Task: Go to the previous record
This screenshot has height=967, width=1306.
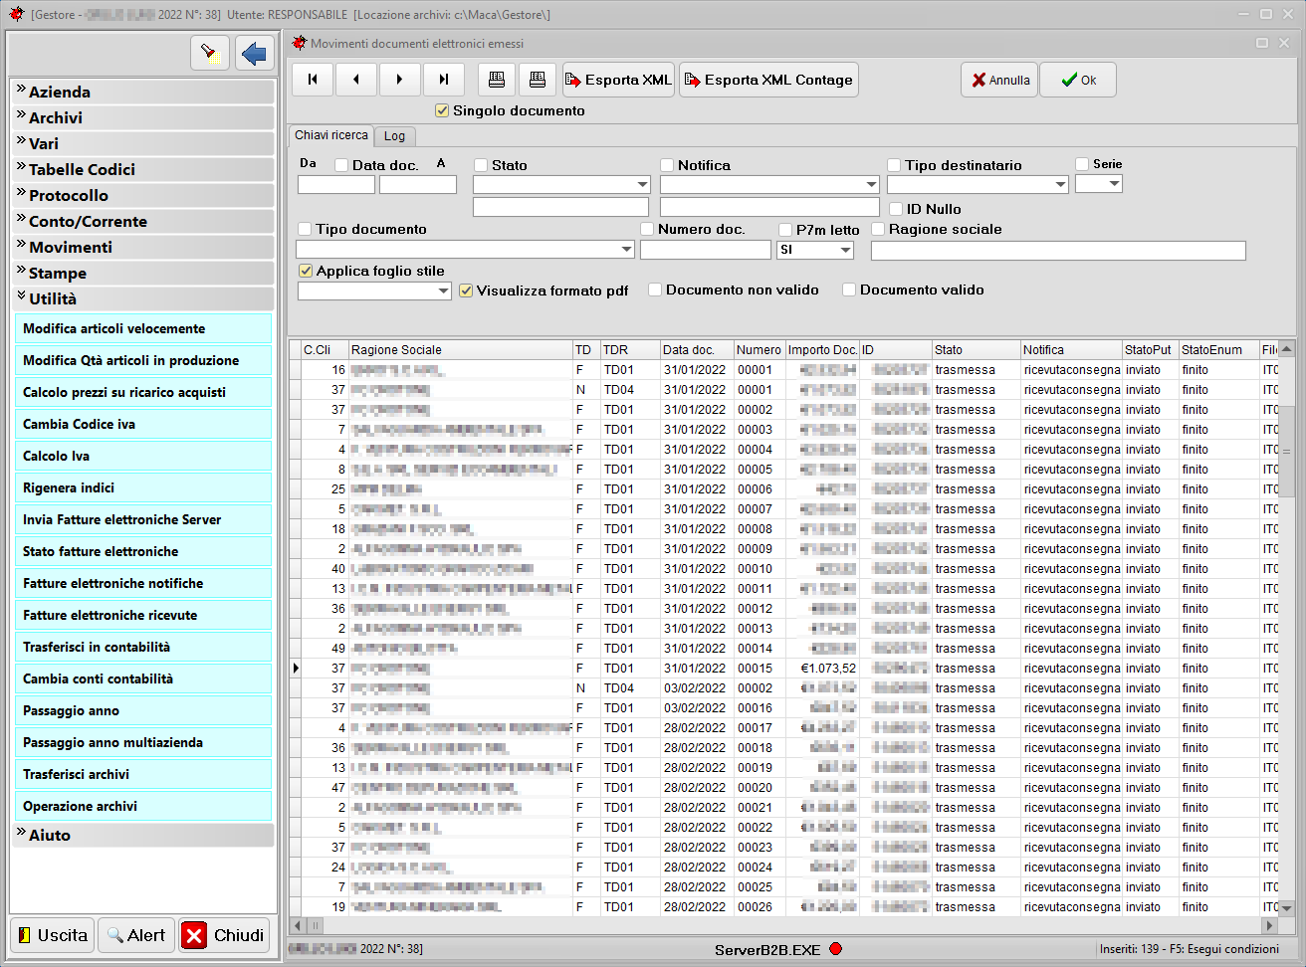Action: coord(356,80)
